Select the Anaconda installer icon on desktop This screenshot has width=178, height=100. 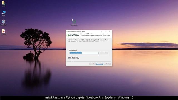click(x=74, y=22)
